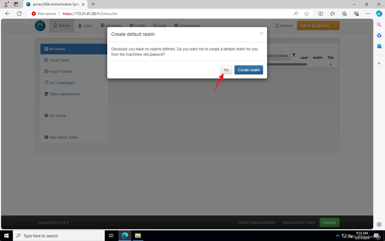Open the Machines tab

click(x=111, y=26)
